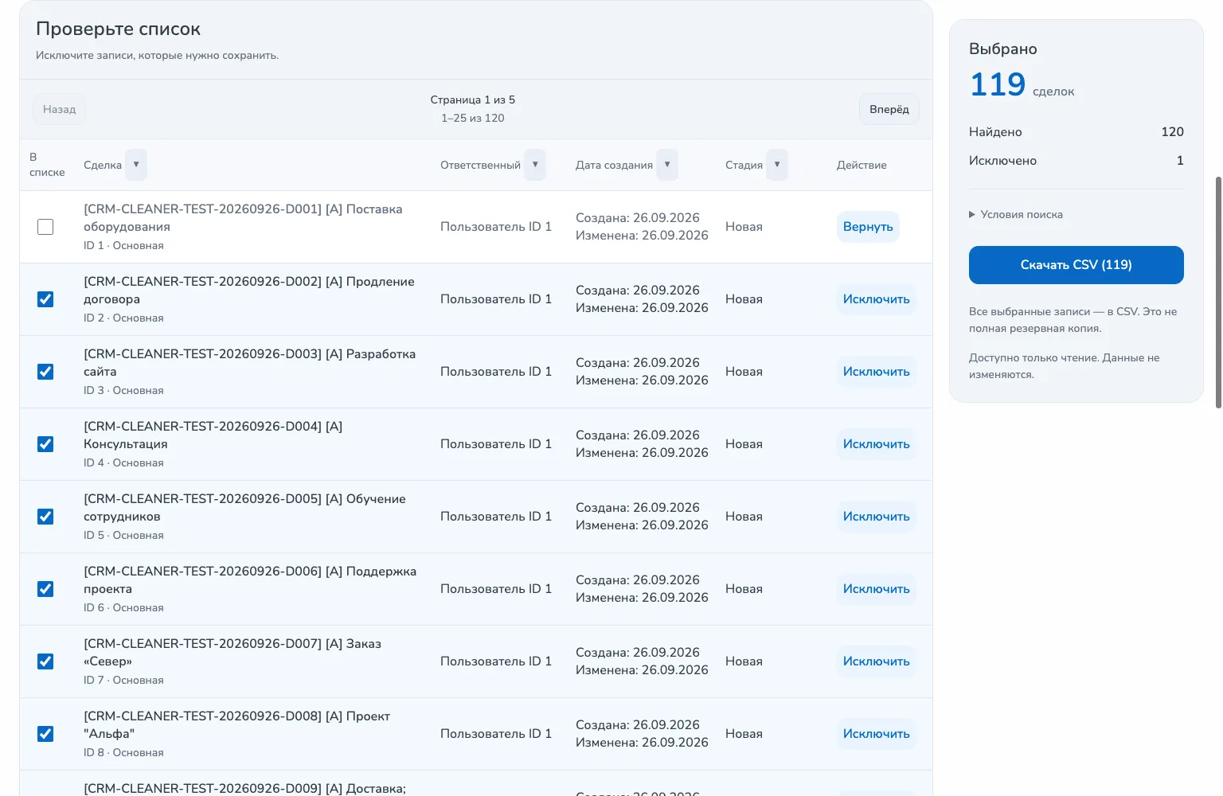
Task: Click the Назад pagination button
Action: click(x=59, y=109)
